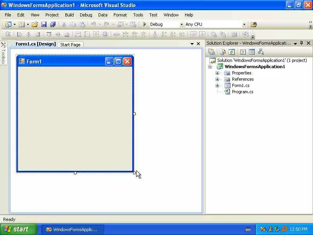Screen dimensions: 313x235
Task: Close the Form1.cs [Design] document tab
Action: point(198,43)
